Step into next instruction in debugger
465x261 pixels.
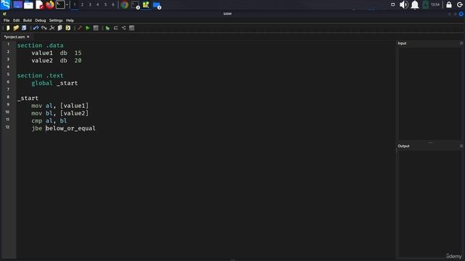pos(116,28)
